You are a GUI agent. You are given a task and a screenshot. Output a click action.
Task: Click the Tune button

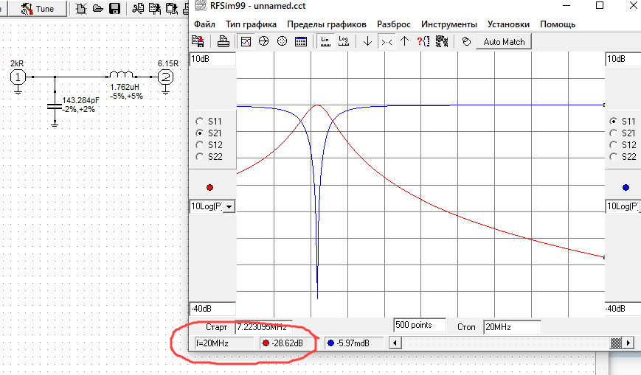[39, 9]
